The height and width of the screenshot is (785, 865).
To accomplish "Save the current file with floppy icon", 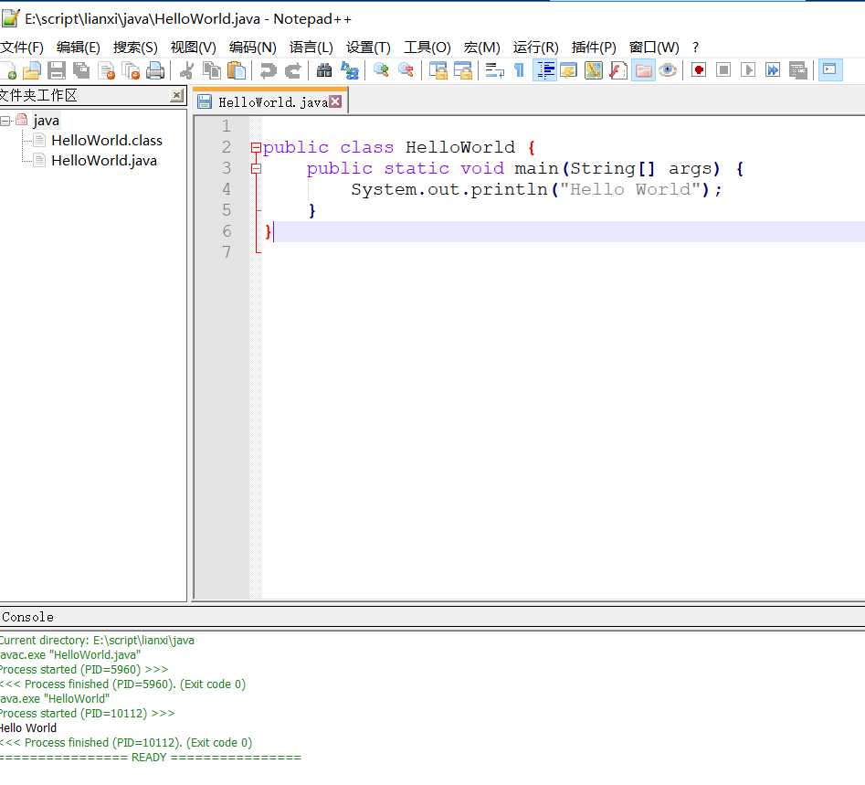I will pyautogui.click(x=57, y=70).
